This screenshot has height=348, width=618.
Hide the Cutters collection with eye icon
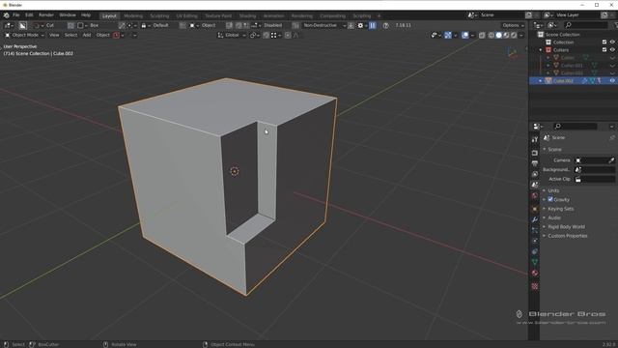click(x=612, y=50)
